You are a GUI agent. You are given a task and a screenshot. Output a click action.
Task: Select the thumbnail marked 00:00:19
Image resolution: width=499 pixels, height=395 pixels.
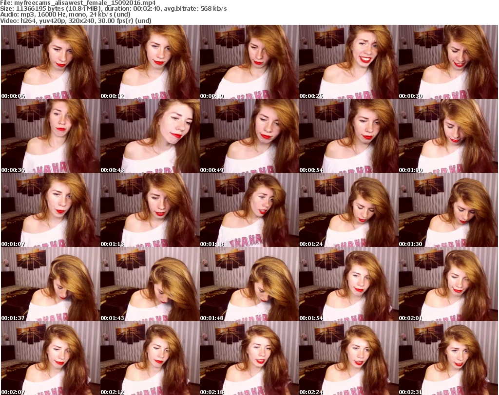coord(249,62)
